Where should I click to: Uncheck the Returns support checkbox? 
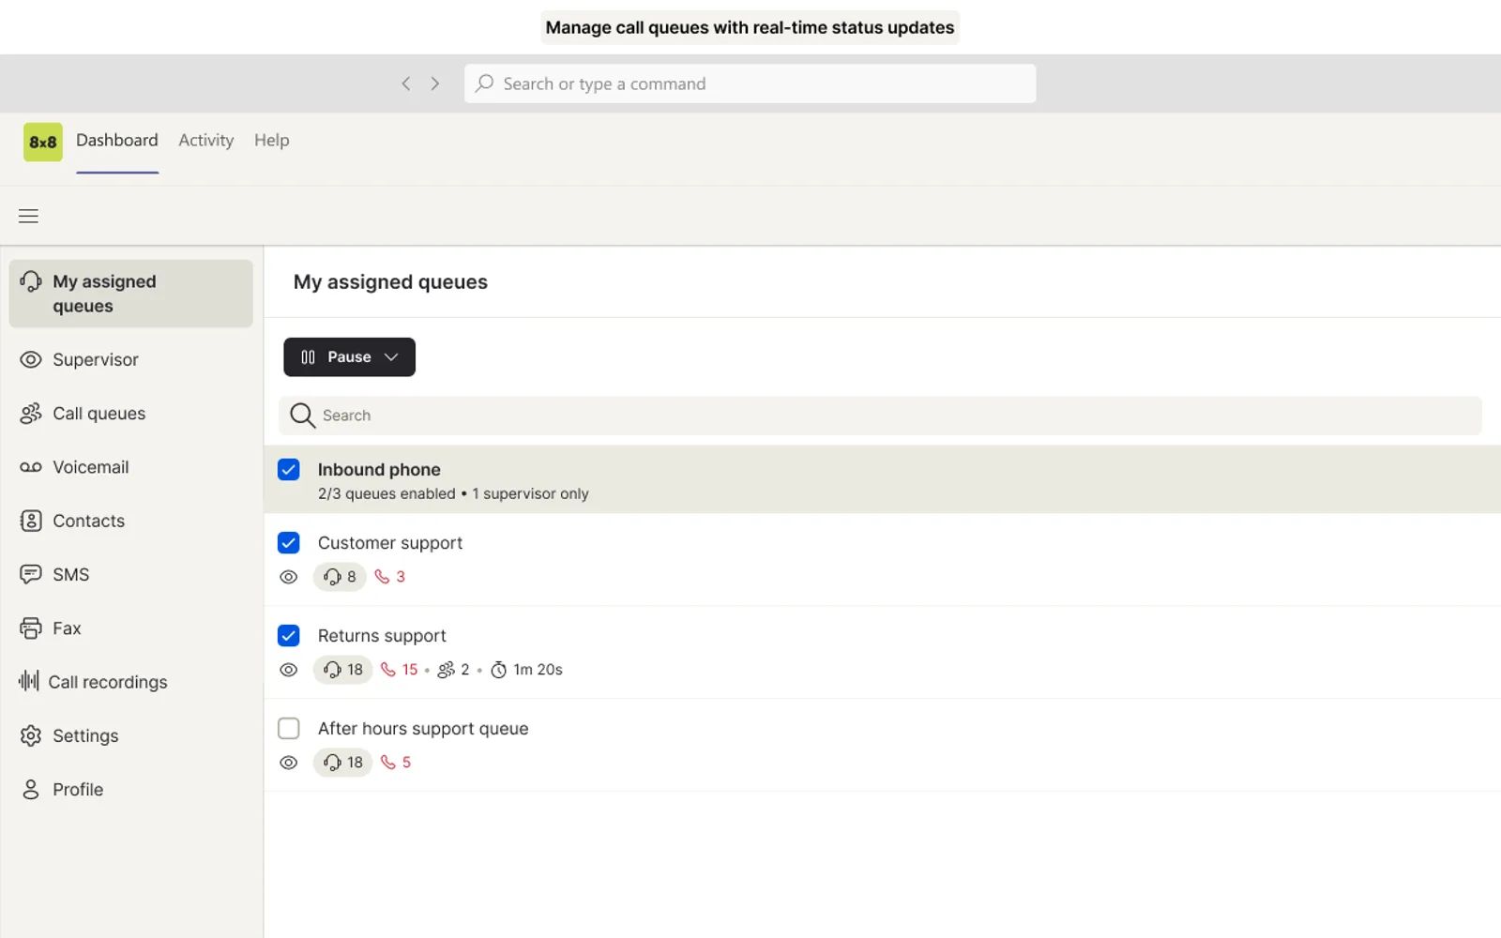point(289,635)
